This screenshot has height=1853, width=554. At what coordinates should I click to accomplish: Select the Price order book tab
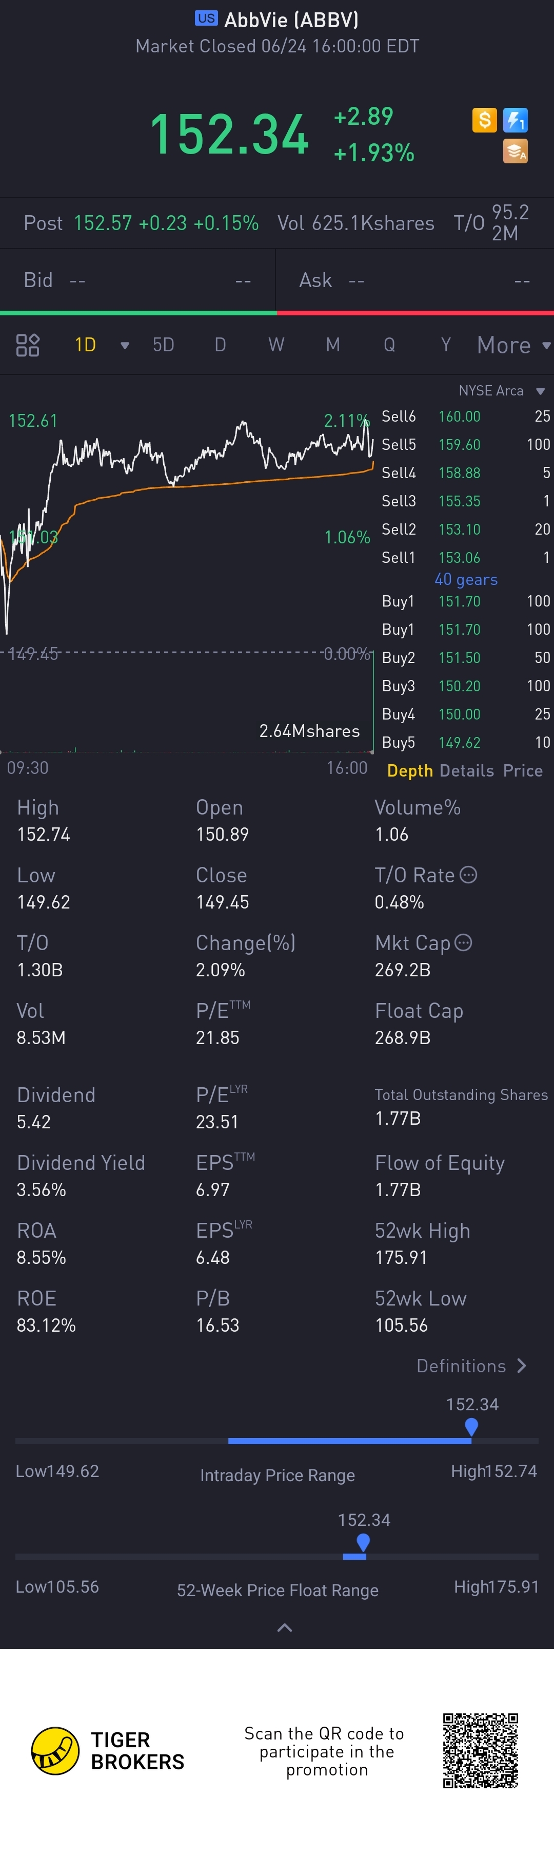[522, 770]
